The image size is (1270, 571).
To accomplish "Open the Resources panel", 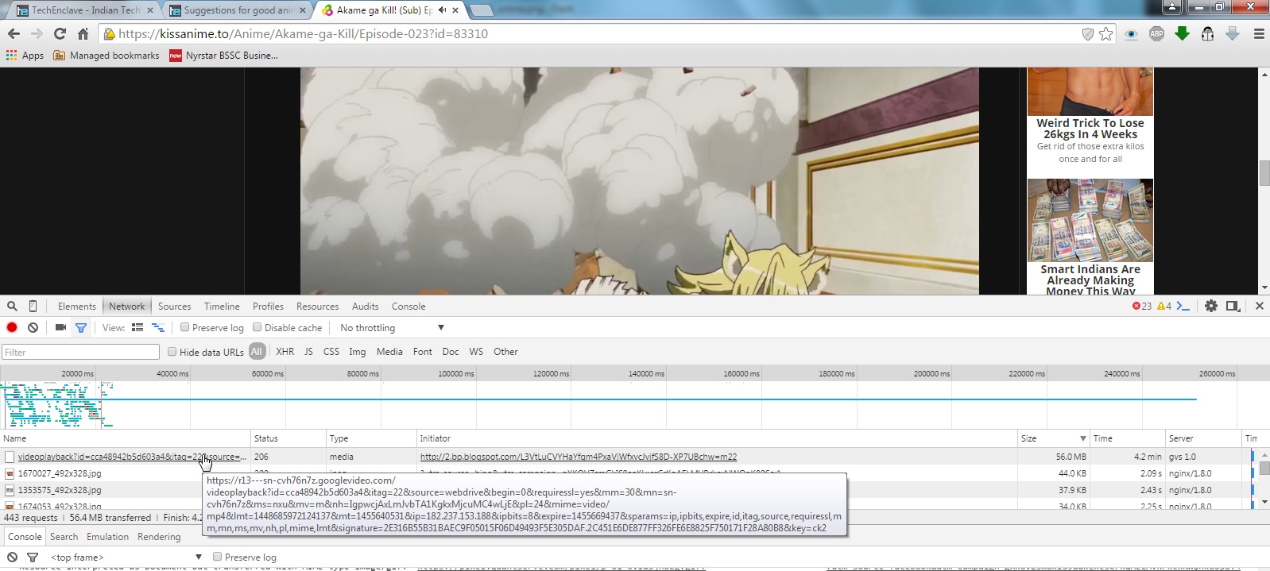I will [317, 307].
